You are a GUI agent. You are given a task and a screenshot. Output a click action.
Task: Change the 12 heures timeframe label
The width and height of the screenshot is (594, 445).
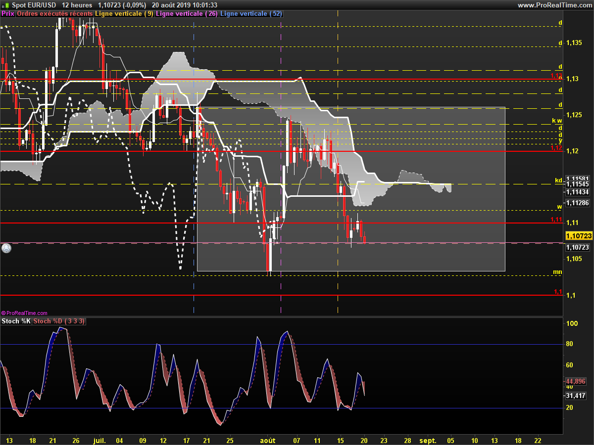coord(77,5)
